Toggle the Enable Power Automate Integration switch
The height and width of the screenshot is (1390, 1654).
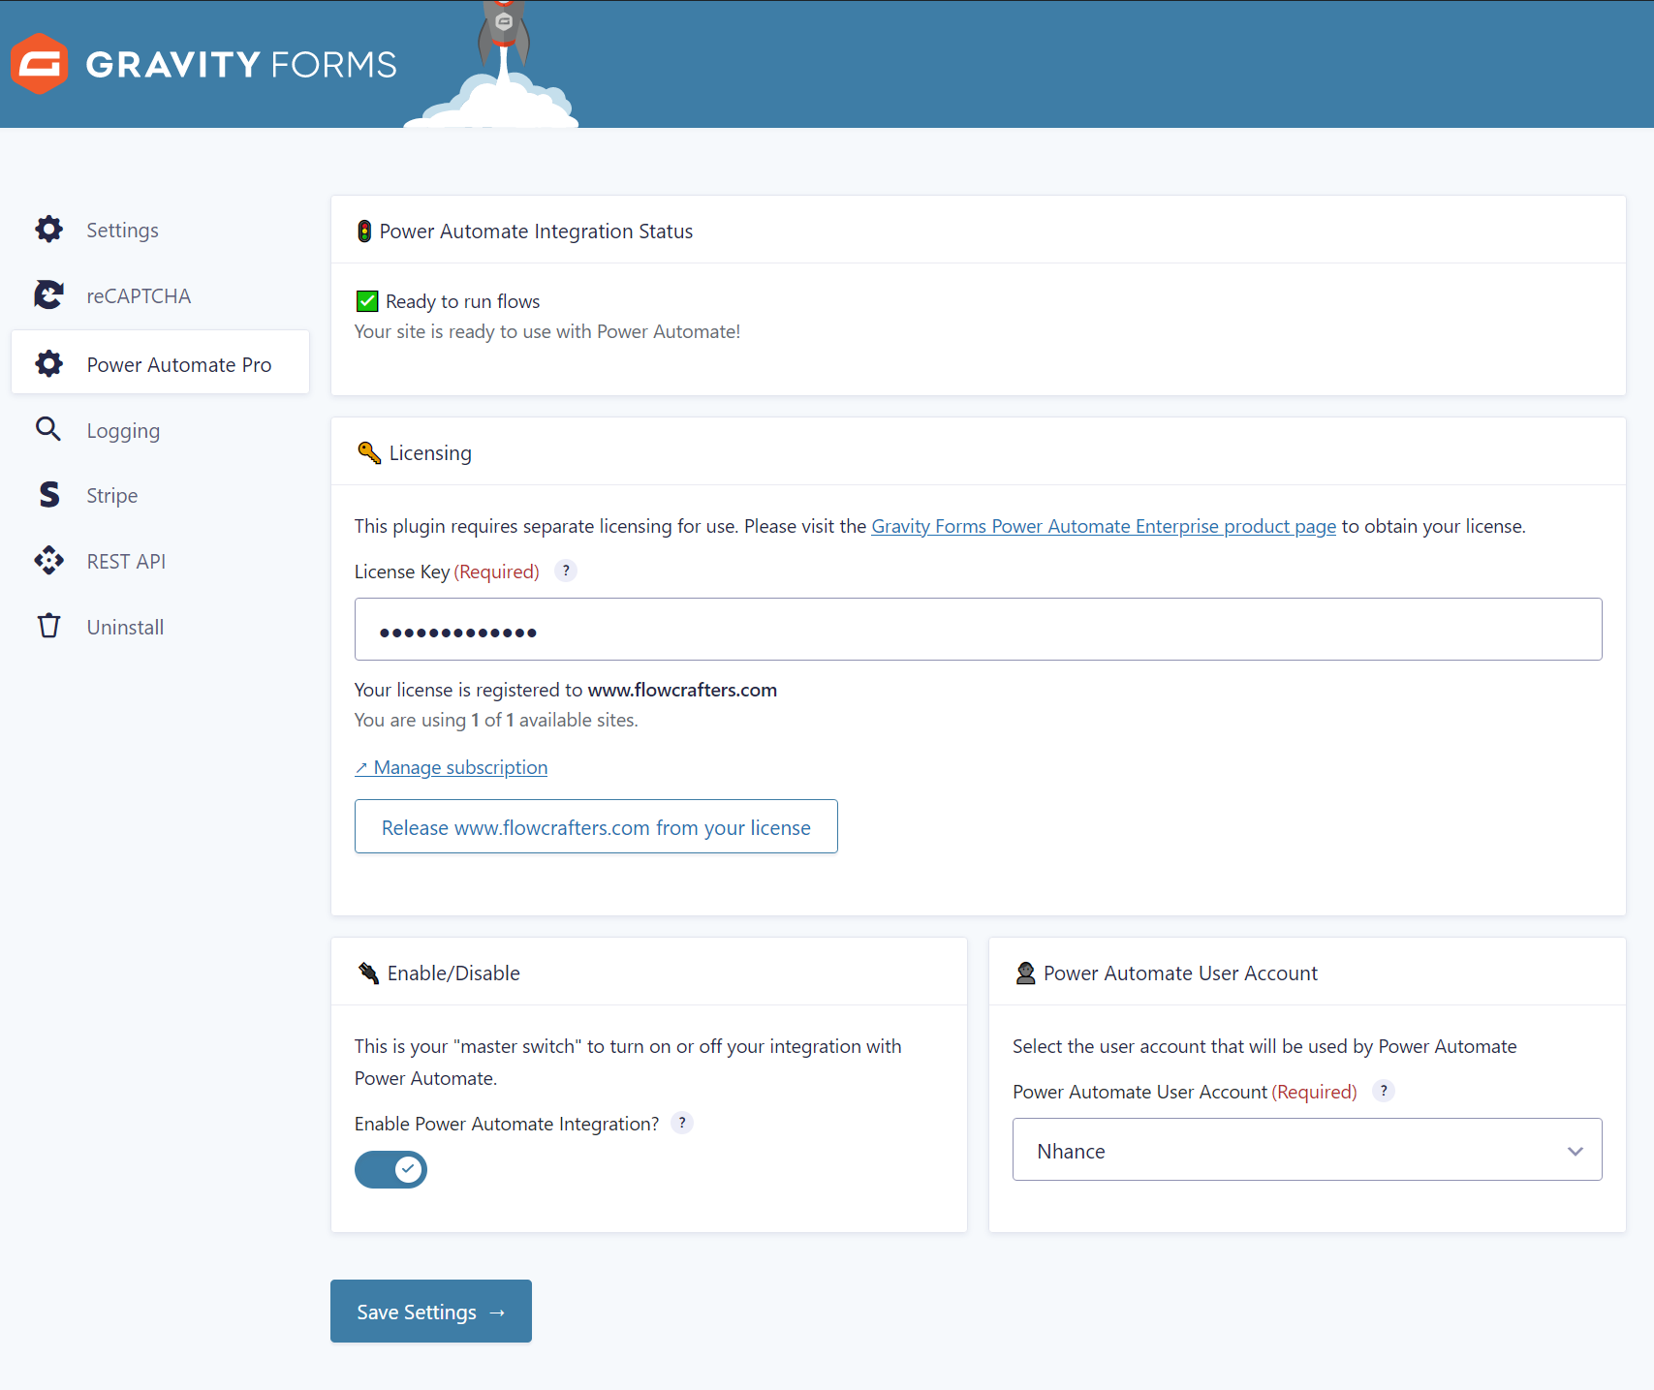pyautogui.click(x=390, y=1169)
